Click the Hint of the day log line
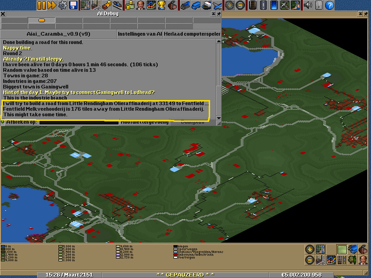Screen dimensions: 371x278 [79, 92]
